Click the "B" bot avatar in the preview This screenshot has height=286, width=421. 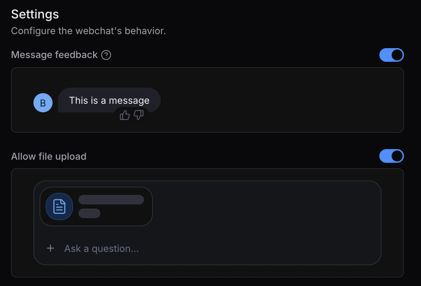point(43,103)
